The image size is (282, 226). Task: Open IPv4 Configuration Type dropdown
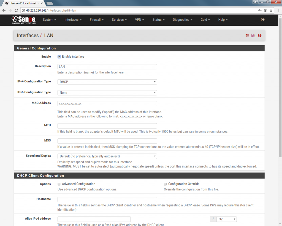(x=107, y=82)
